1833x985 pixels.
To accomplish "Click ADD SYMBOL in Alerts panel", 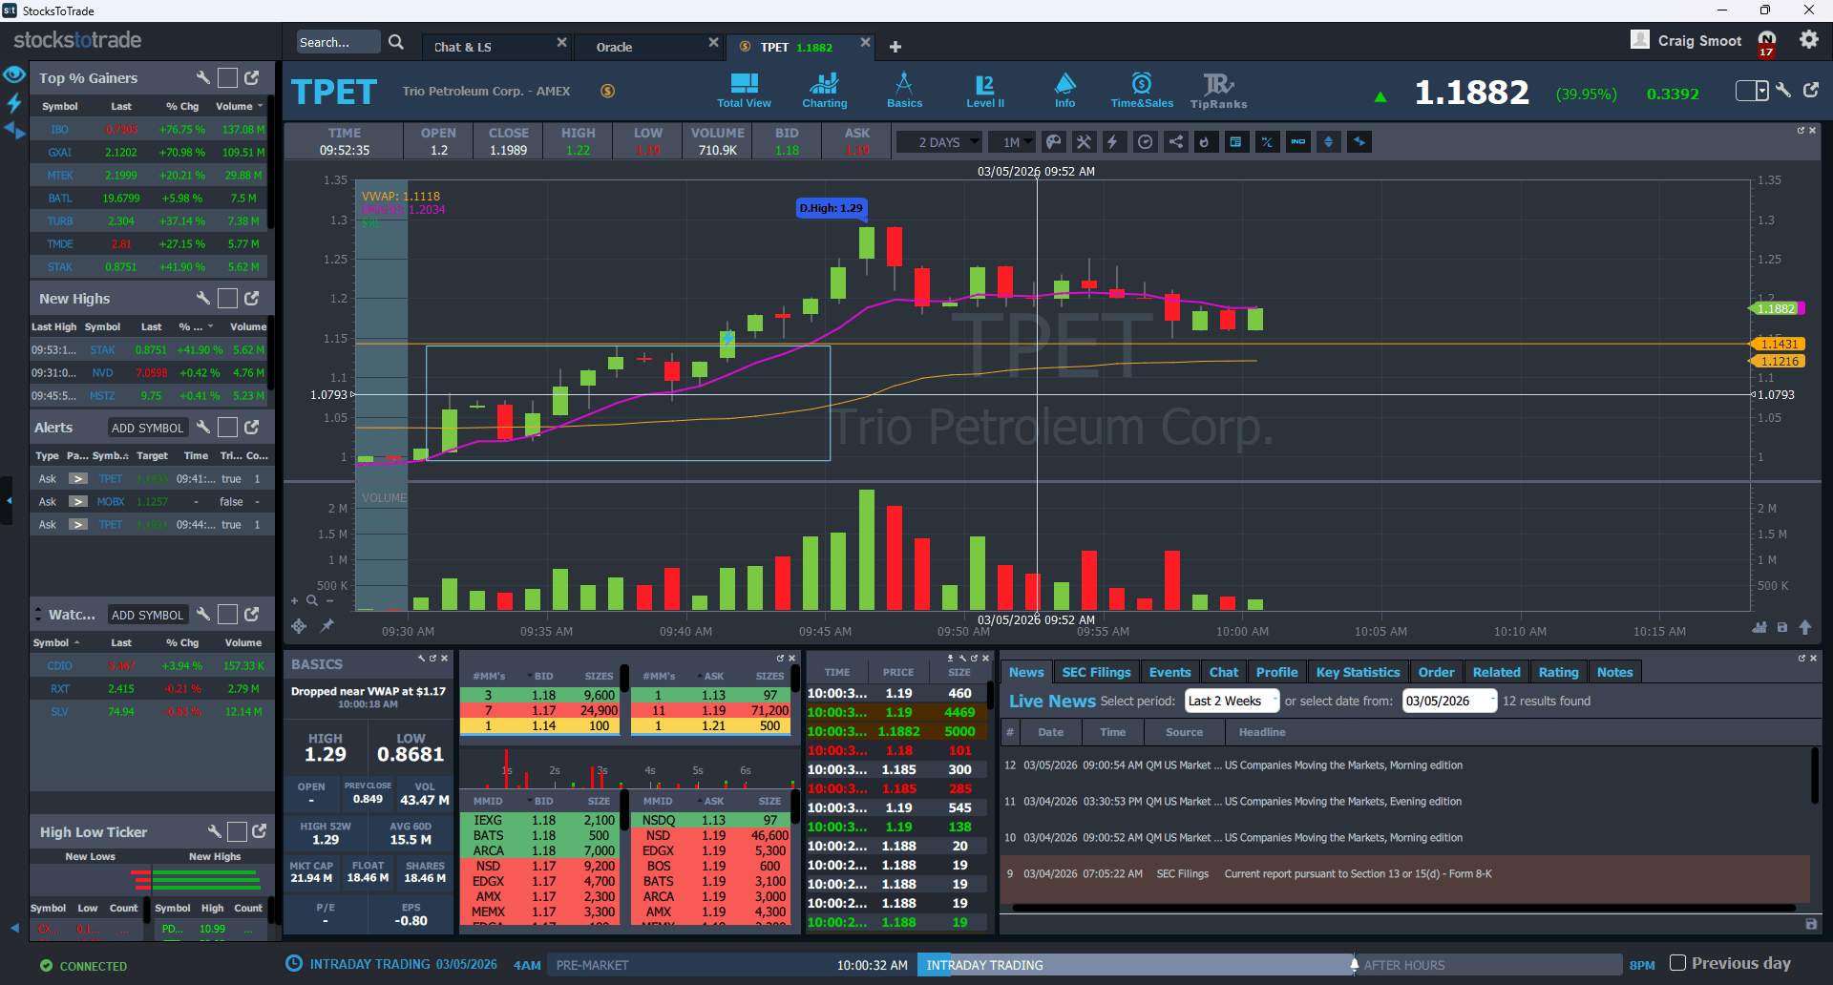I will [147, 428].
